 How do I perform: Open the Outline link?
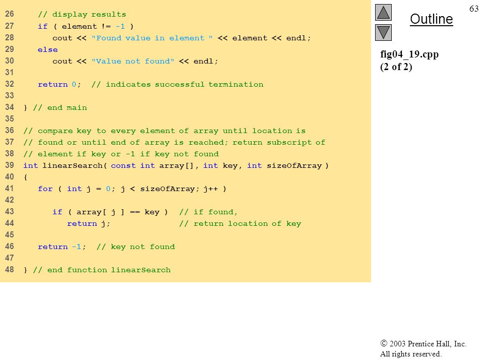[431, 19]
